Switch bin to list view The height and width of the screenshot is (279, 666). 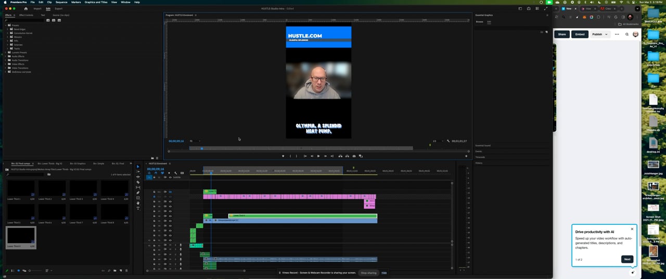tap(12, 271)
